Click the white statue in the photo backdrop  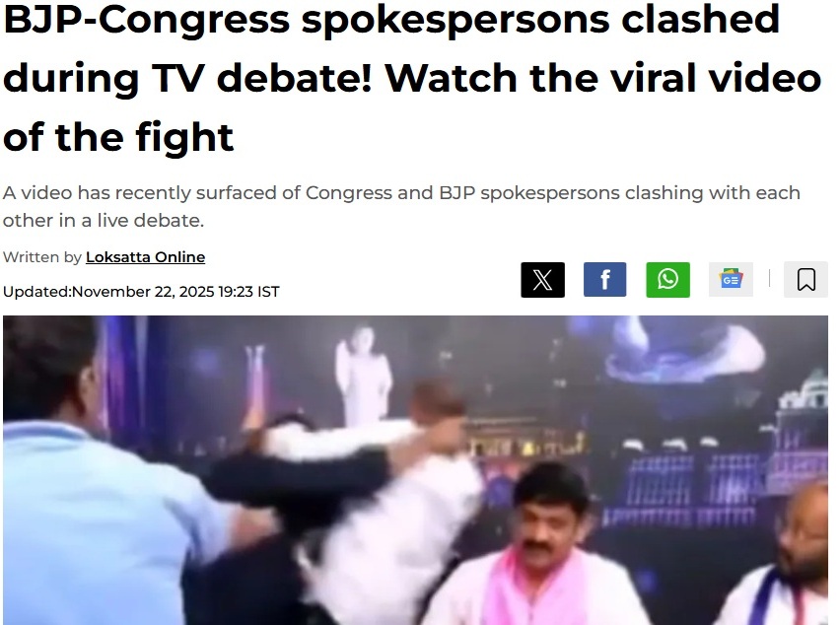364,375
